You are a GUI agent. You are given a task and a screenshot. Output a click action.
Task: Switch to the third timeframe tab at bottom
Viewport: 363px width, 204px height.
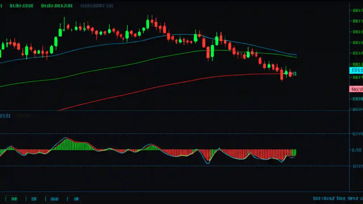(x=54, y=199)
